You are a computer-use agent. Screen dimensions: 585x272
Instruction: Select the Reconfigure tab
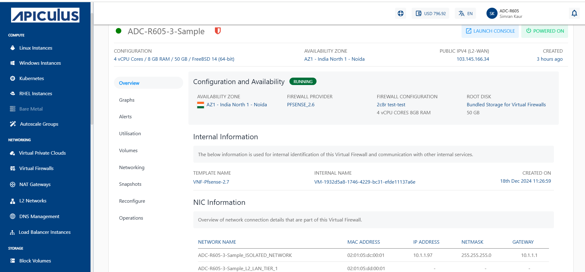pos(132,201)
